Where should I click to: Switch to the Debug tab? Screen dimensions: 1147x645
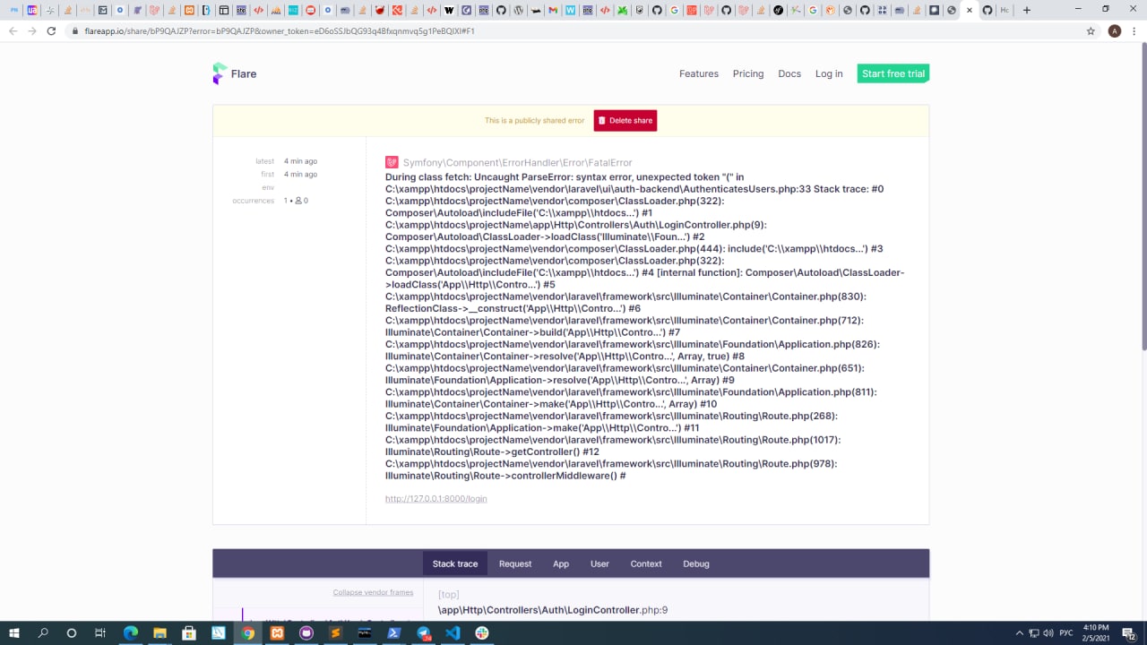696,563
